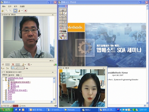Select the circle shape tool
The width and height of the screenshot is (149, 112).
point(61,22)
